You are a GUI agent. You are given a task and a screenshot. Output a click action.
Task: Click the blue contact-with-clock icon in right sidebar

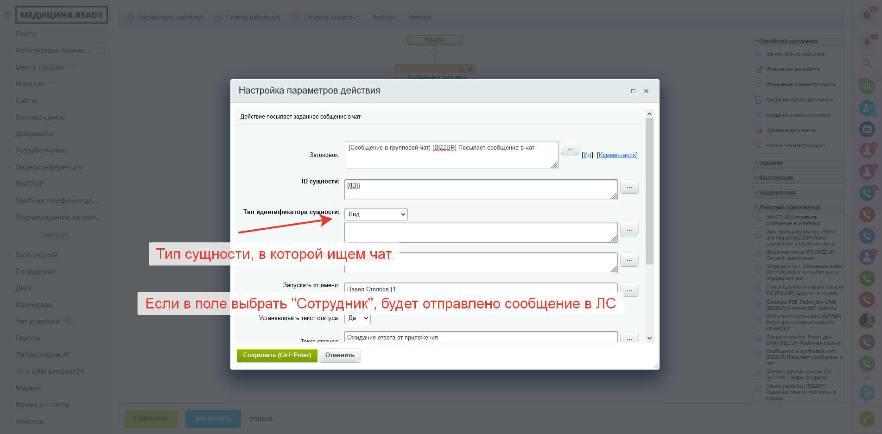click(867, 108)
